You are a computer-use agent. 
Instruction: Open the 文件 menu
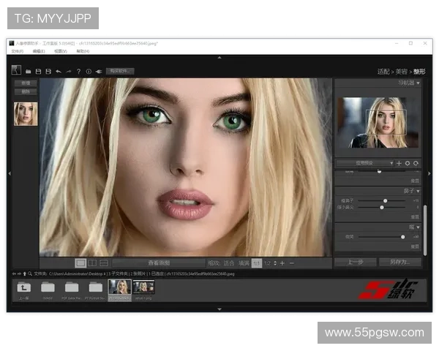pos(17,51)
